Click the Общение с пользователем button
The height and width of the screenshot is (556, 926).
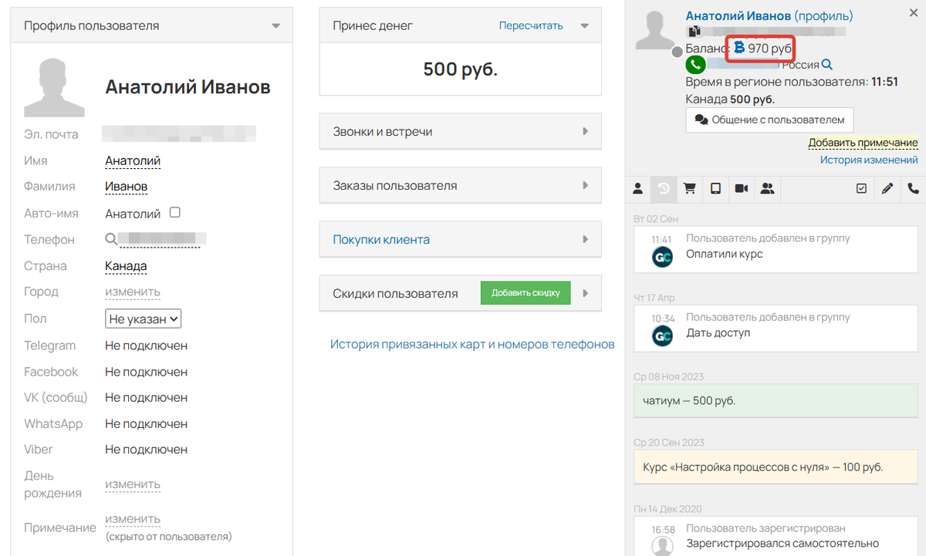click(769, 120)
